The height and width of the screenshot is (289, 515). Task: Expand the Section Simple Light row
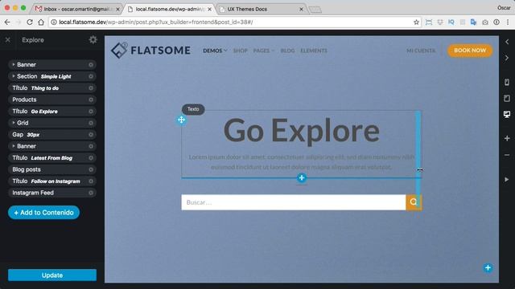click(x=14, y=76)
